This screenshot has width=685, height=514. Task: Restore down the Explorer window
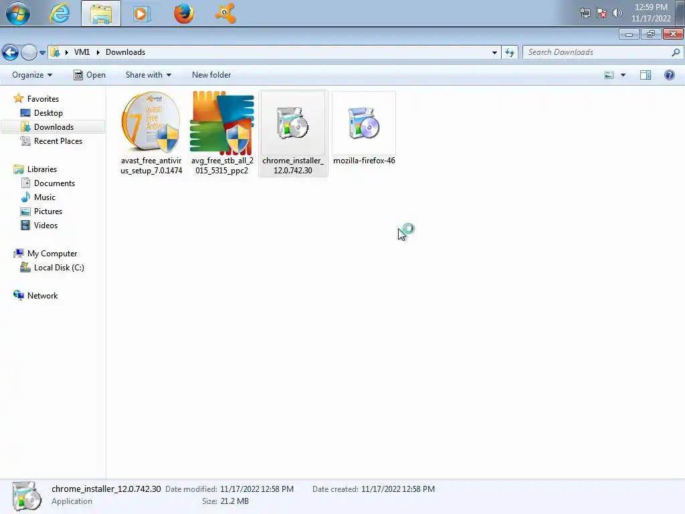coord(650,34)
